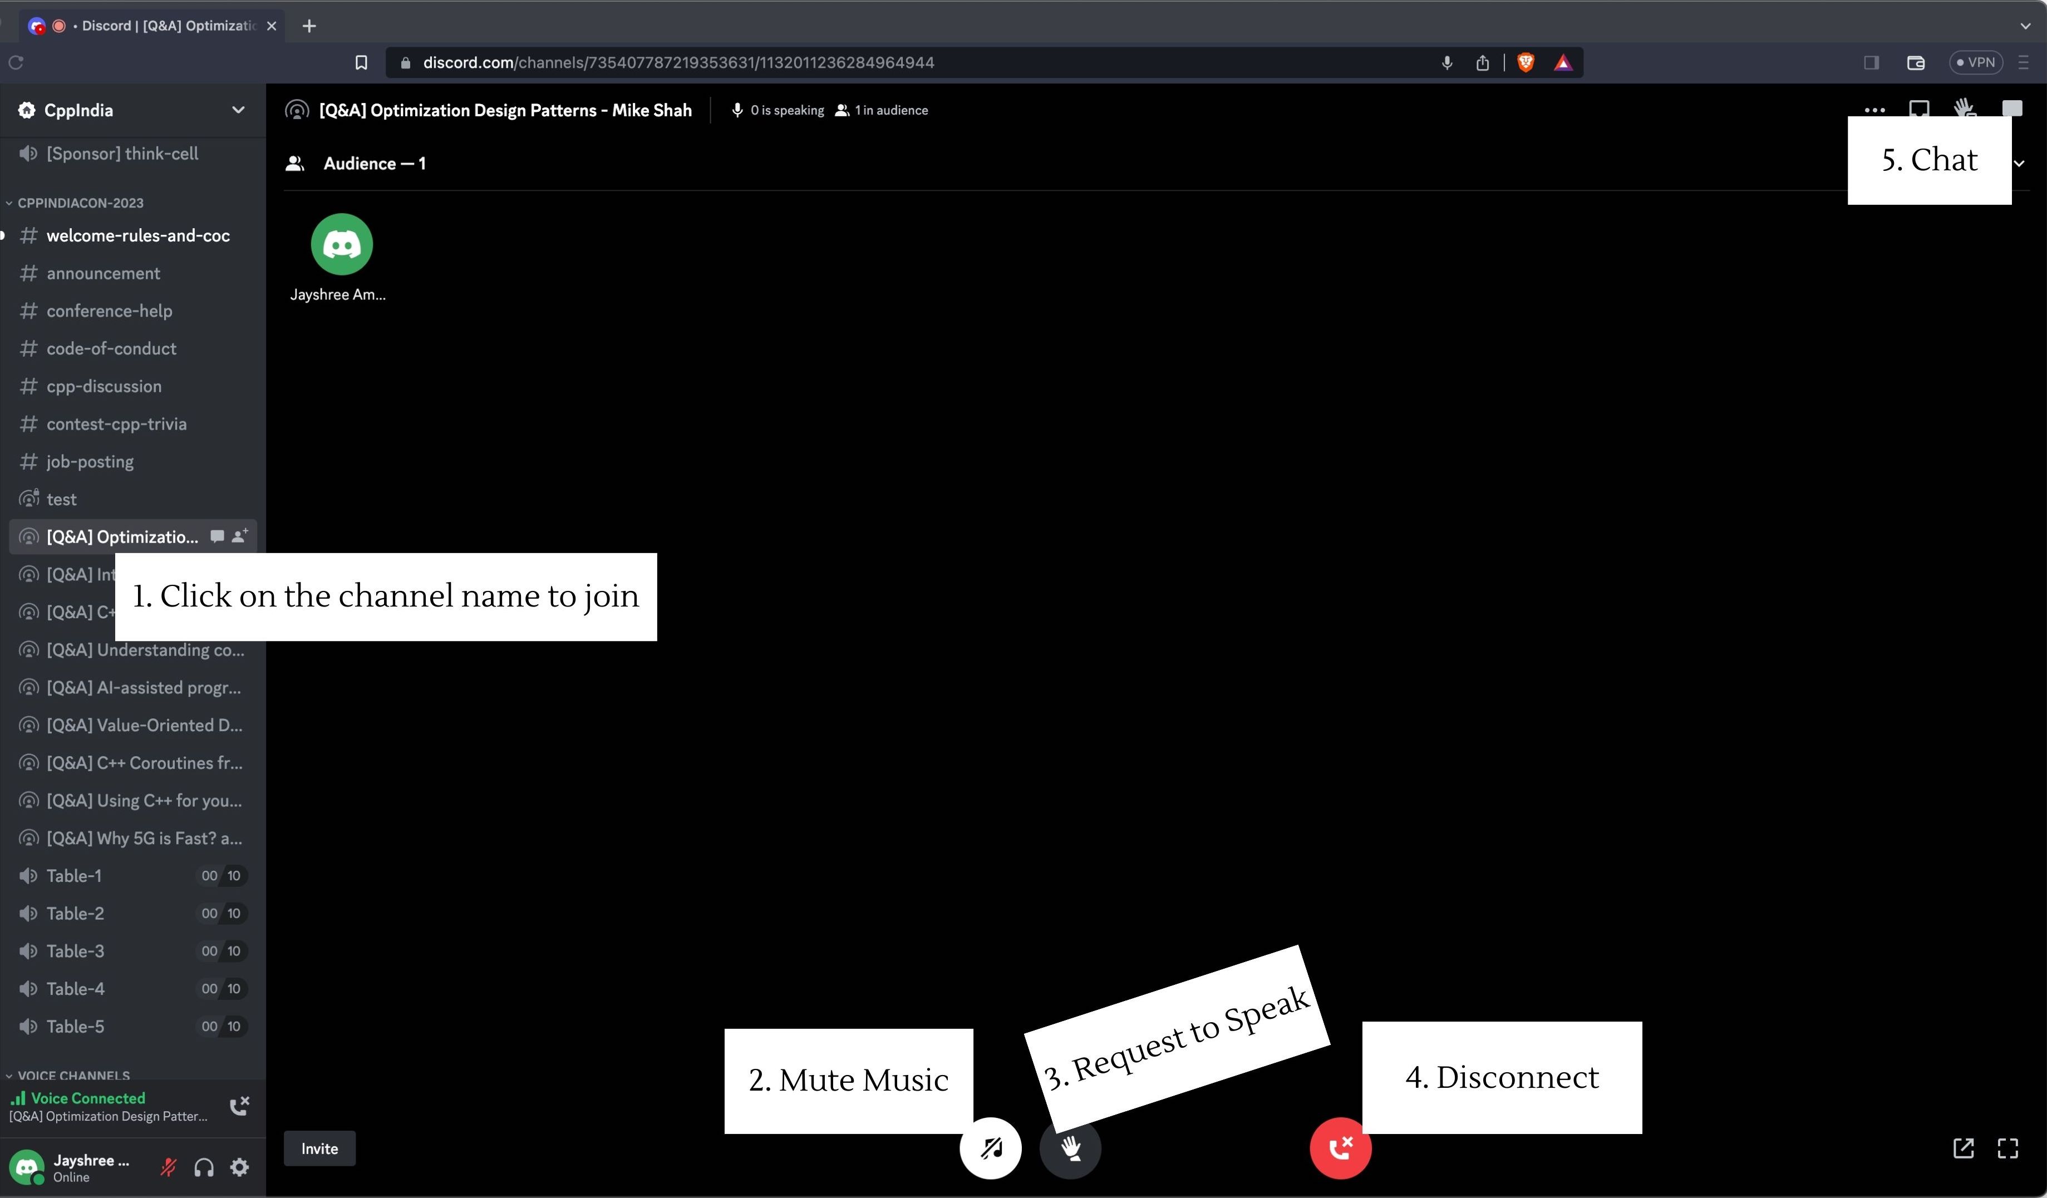Screen dimensions: 2047x1198
Task: Toggle the VPN pill button
Action: [1976, 62]
